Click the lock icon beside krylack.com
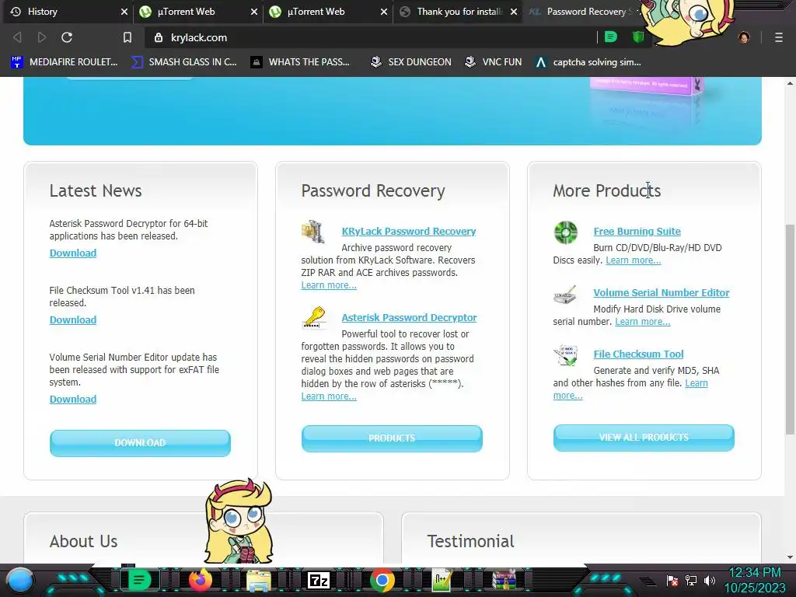796x597 pixels. 159,37
